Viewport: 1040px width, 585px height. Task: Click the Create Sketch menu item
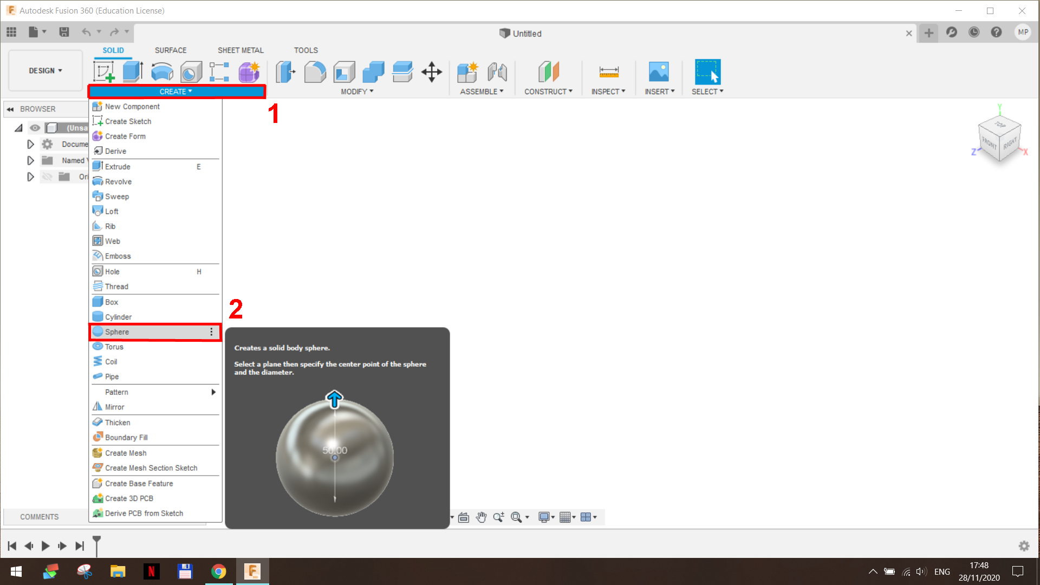(128, 121)
